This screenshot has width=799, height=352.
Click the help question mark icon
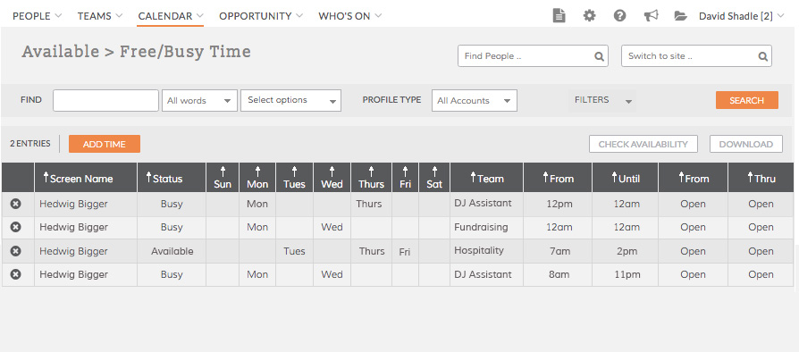(x=619, y=16)
